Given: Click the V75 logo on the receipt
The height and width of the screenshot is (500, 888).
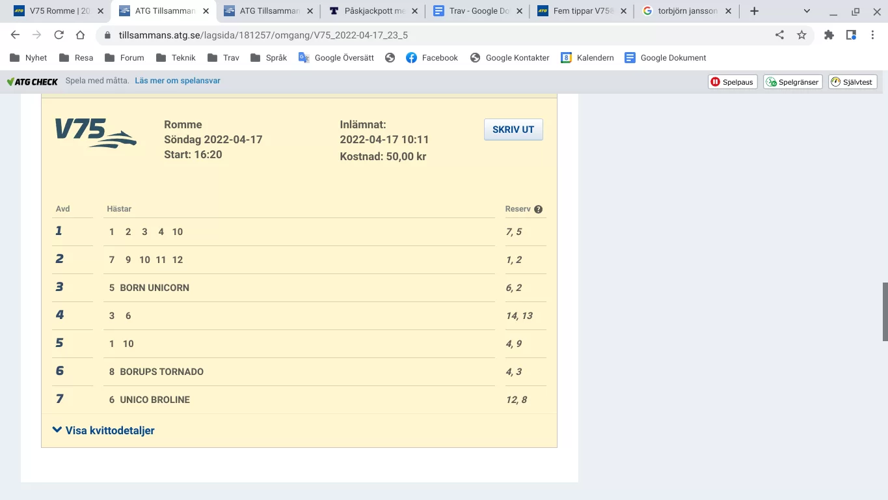Looking at the screenshot, I should pyautogui.click(x=95, y=133).
